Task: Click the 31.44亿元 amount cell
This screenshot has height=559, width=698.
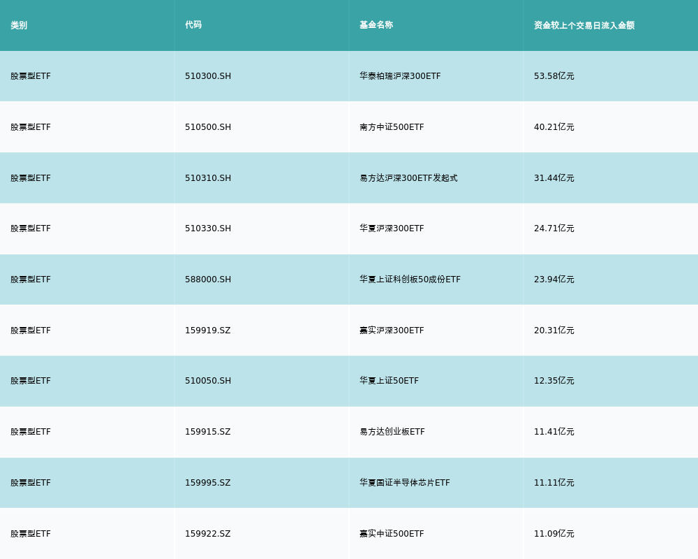Action: [554, 178]
